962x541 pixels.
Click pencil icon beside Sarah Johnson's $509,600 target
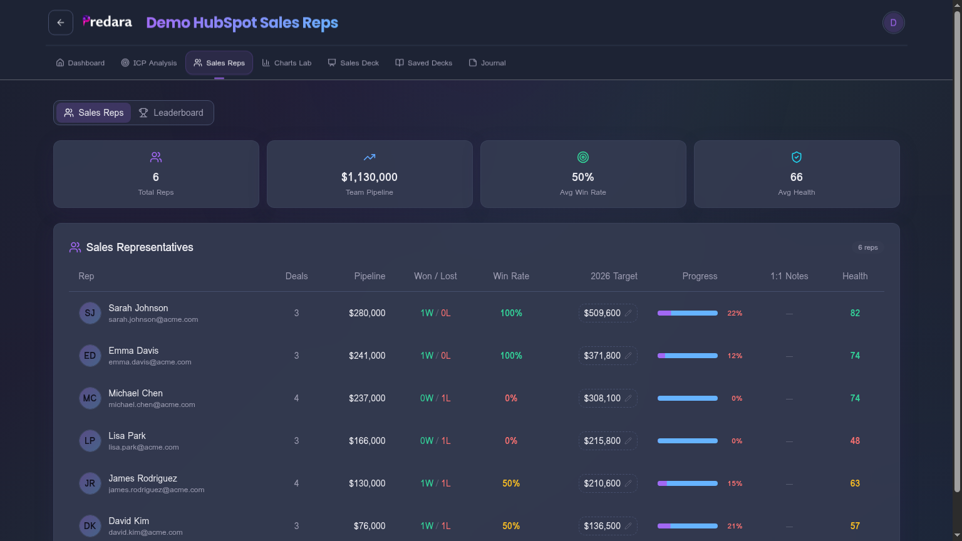click(x=628, y=313)
